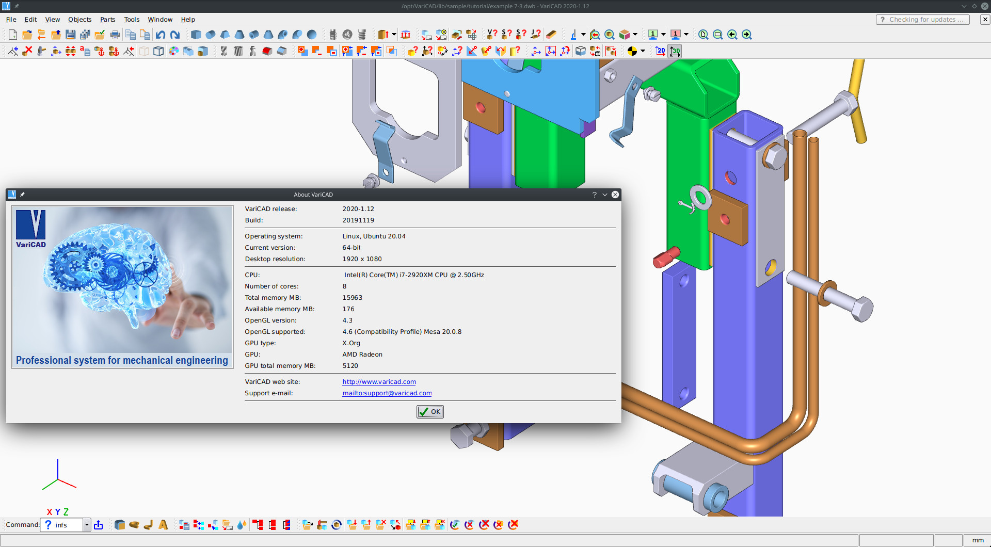Click the Checking for updates button
This screenshot has height=547, width=991.
(x=923, y=20)
